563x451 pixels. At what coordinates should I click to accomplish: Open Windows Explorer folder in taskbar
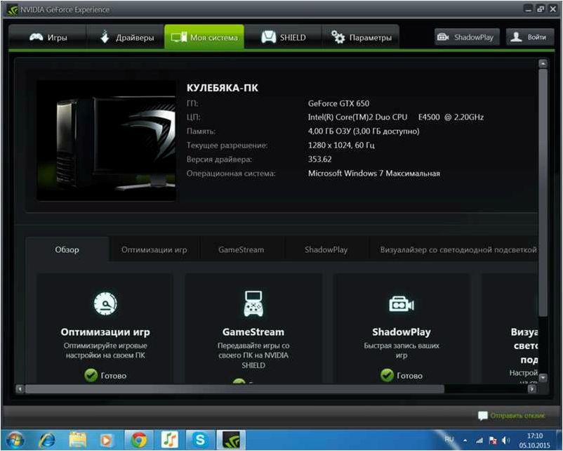click(x=77, y=440)
